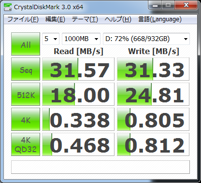Open the テーマ(T) menu

click(85, 19)
